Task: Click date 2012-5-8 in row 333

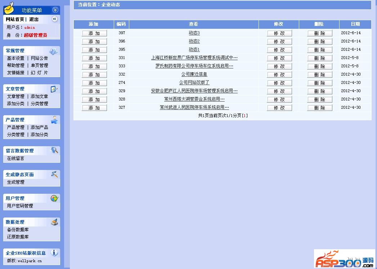Action: coord(350,66)
